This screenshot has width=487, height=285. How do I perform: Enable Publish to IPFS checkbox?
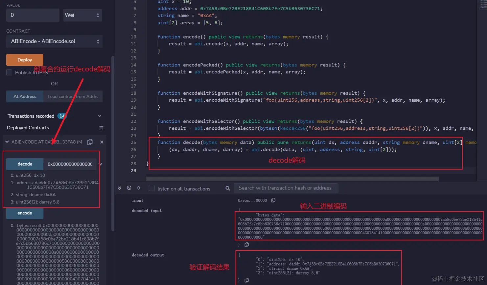(9, 72)
